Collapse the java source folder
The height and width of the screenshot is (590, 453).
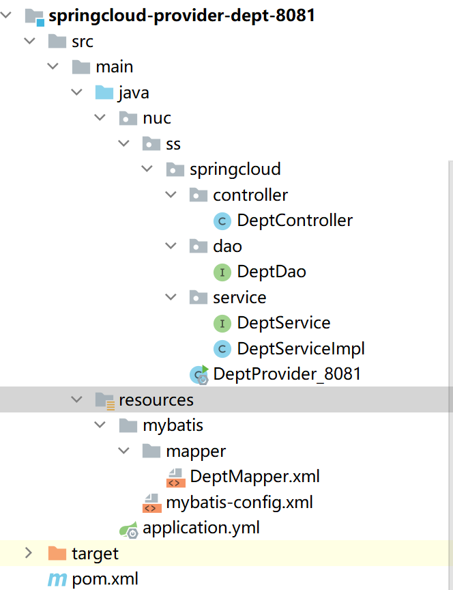click(76, 92)
